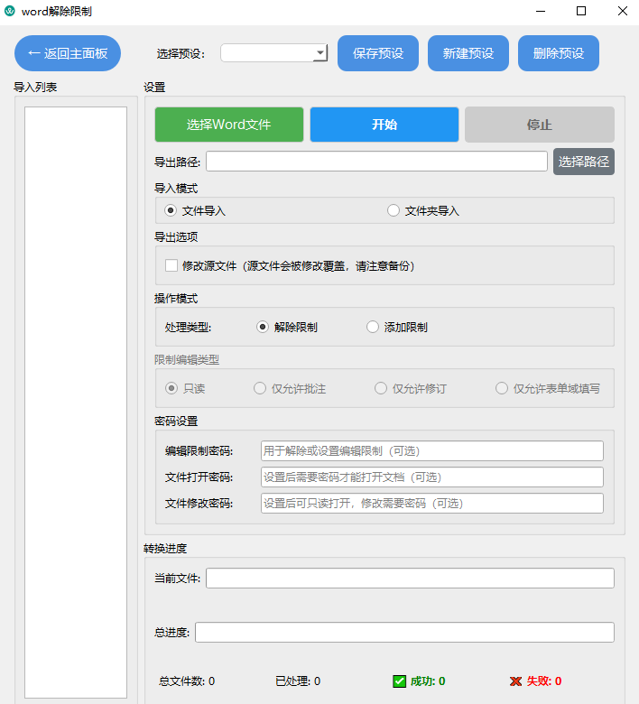Click 保存预设 to save preset
The height and width of the screenshot is (704, 639).
[x=378, y=53]
